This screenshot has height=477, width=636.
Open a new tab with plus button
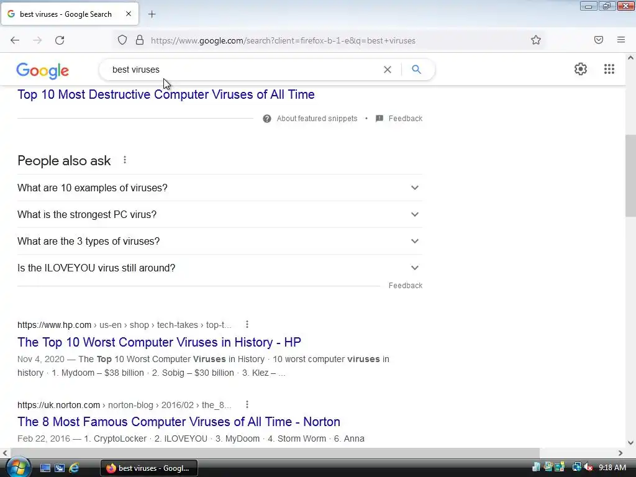tap(152, 14)
